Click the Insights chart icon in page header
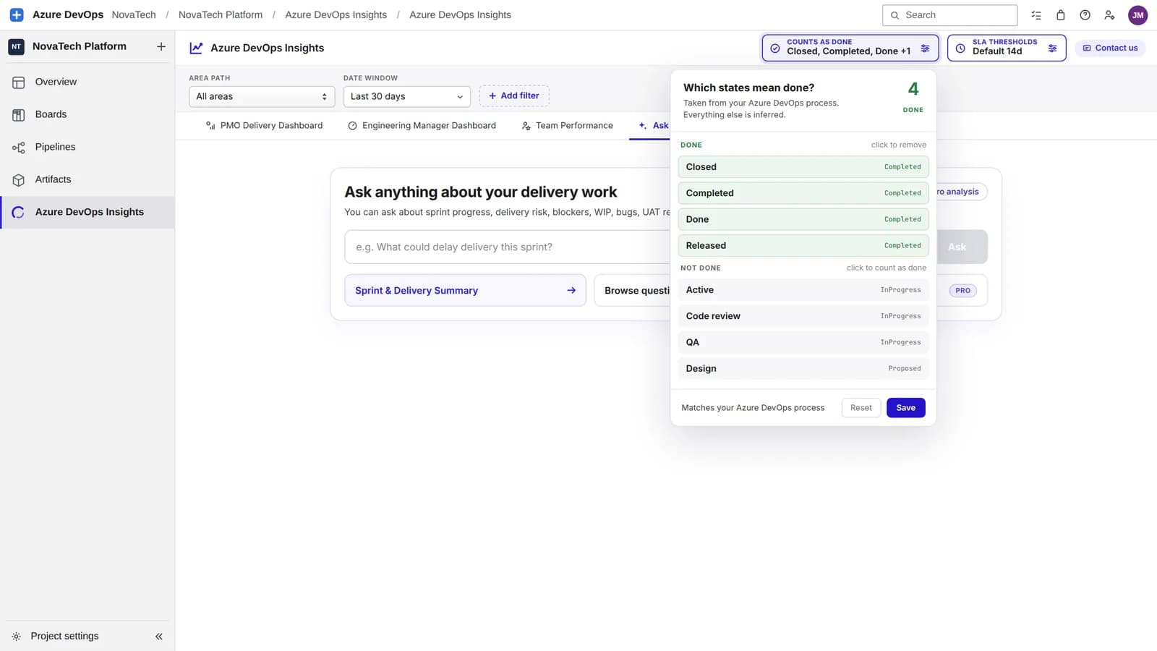Viewport: 1157px width, 651px height. tap(196, 48)
